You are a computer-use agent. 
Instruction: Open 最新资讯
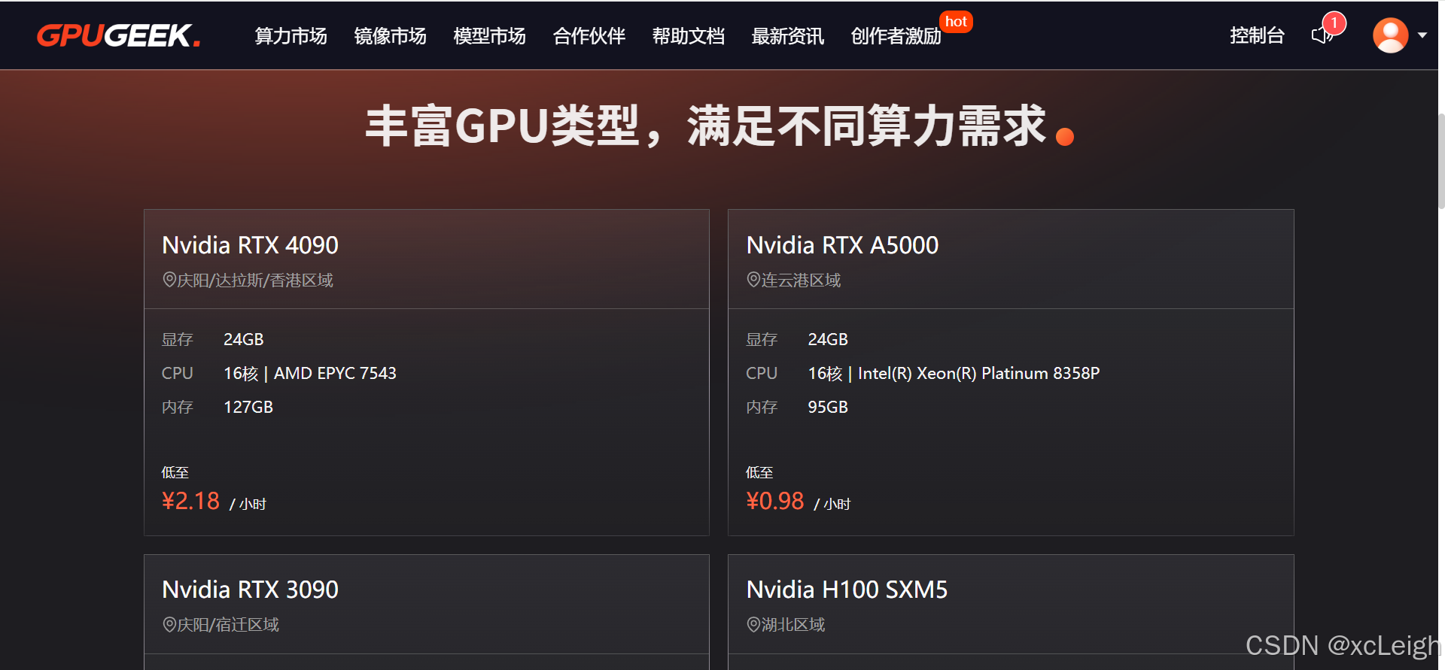pos(787,36)
